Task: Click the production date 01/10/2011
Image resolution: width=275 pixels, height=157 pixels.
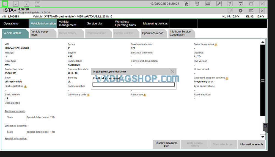Action: coord(10,73)
